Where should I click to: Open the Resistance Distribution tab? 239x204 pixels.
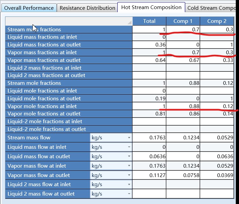87,8
